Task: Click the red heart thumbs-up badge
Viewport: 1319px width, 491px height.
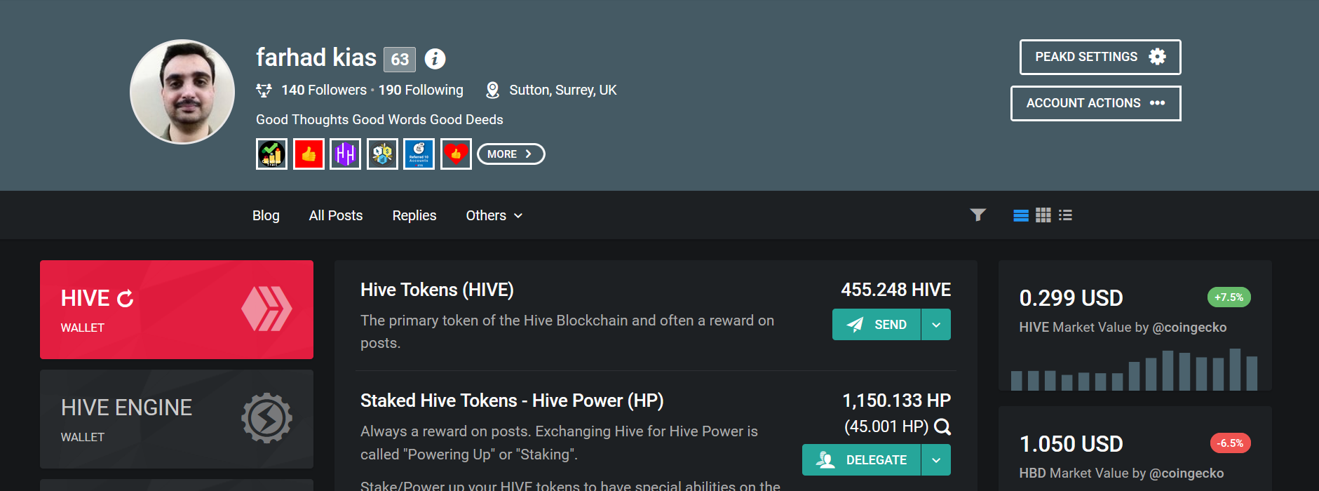Action: [x=456, y=154]
